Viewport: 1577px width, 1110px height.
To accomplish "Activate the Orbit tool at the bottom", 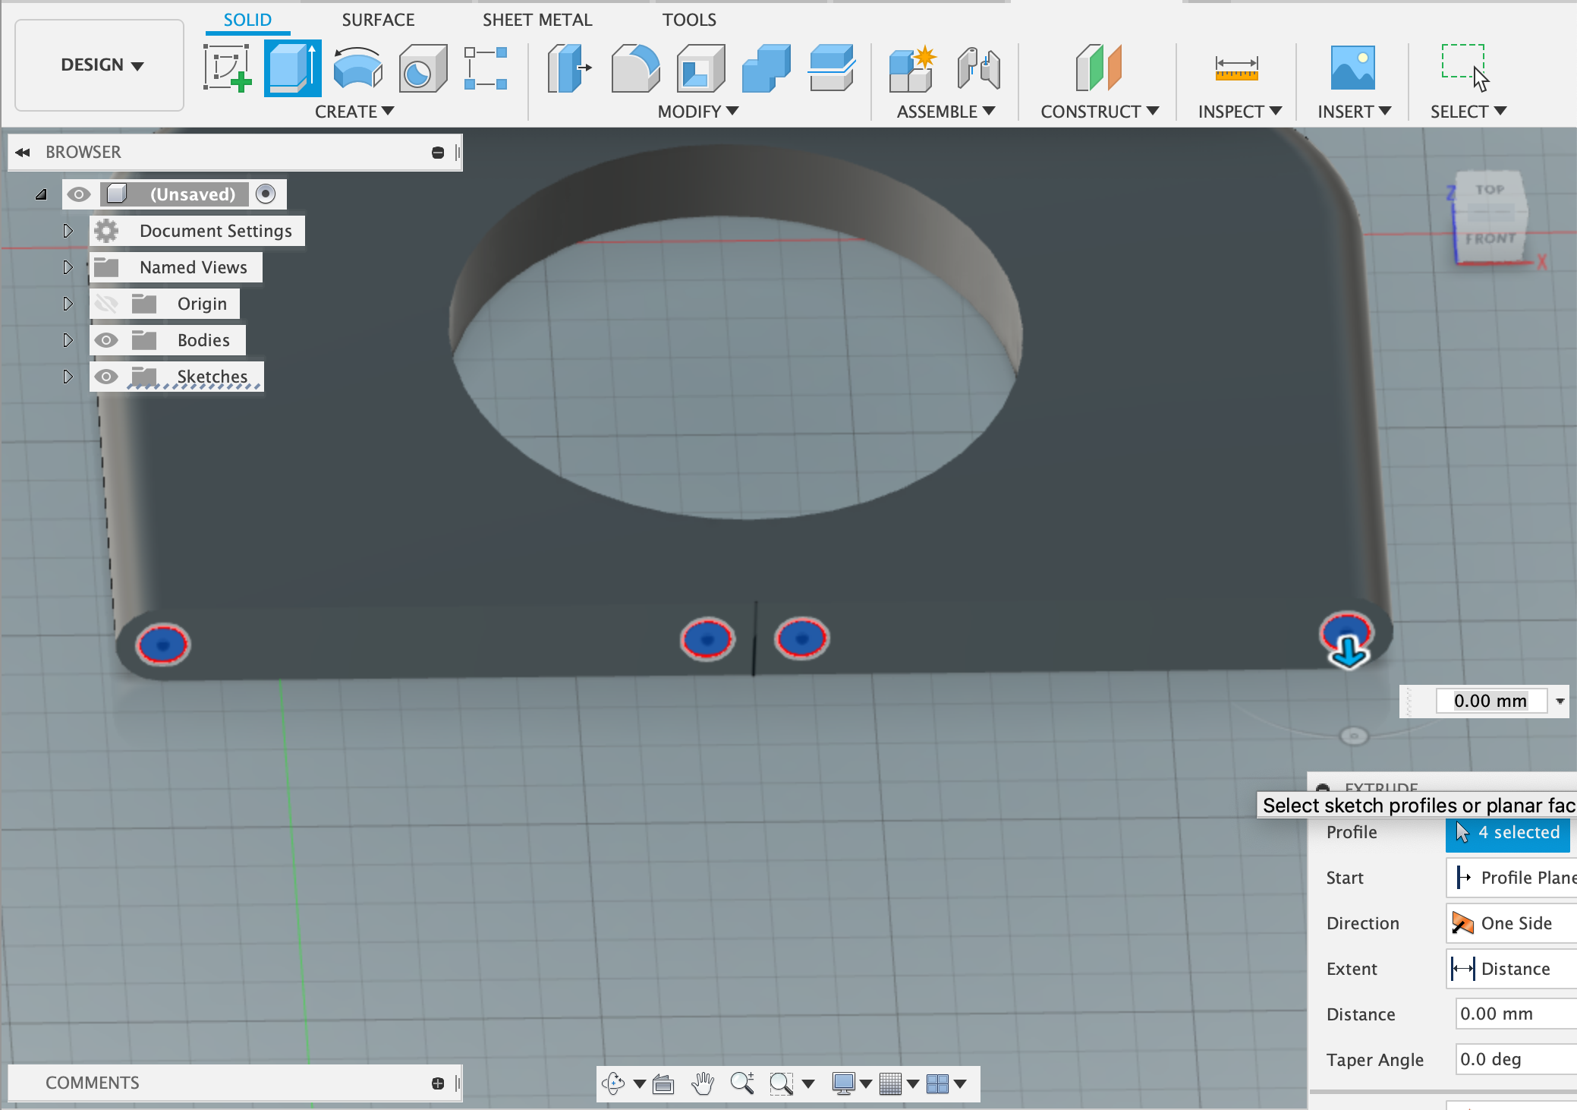I will [613, 1084].
